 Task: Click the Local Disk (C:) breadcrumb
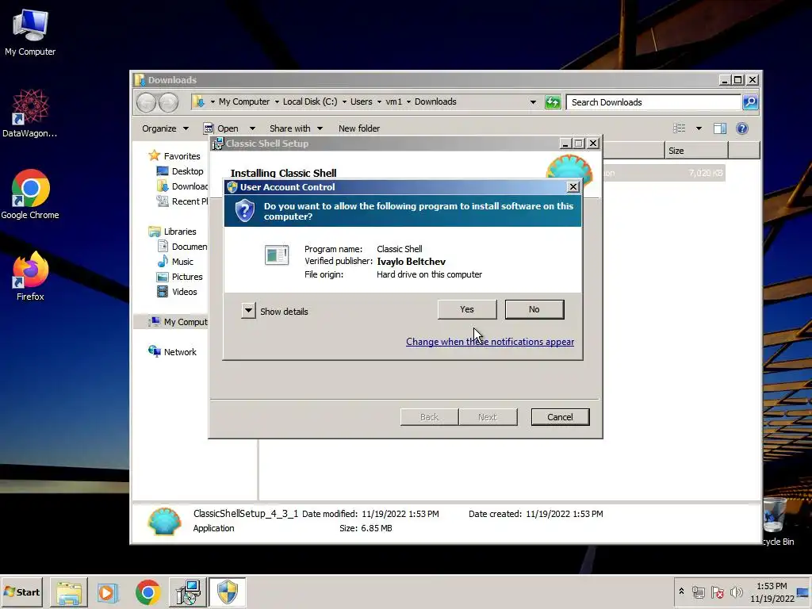310,102
